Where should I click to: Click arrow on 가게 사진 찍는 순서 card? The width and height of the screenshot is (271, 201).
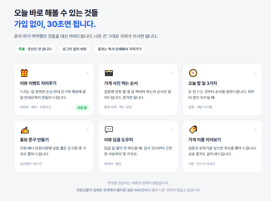pos(171,73)
